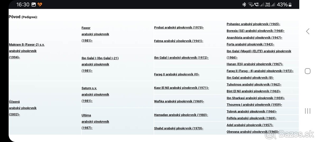The image size is (317, 142).
Task: Select the Saturn s.v. link
Action: (89, 88)
